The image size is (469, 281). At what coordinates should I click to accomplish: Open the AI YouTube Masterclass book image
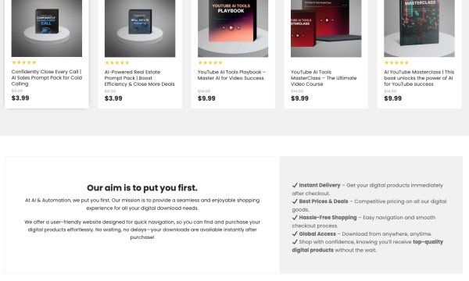pos(419,28)
